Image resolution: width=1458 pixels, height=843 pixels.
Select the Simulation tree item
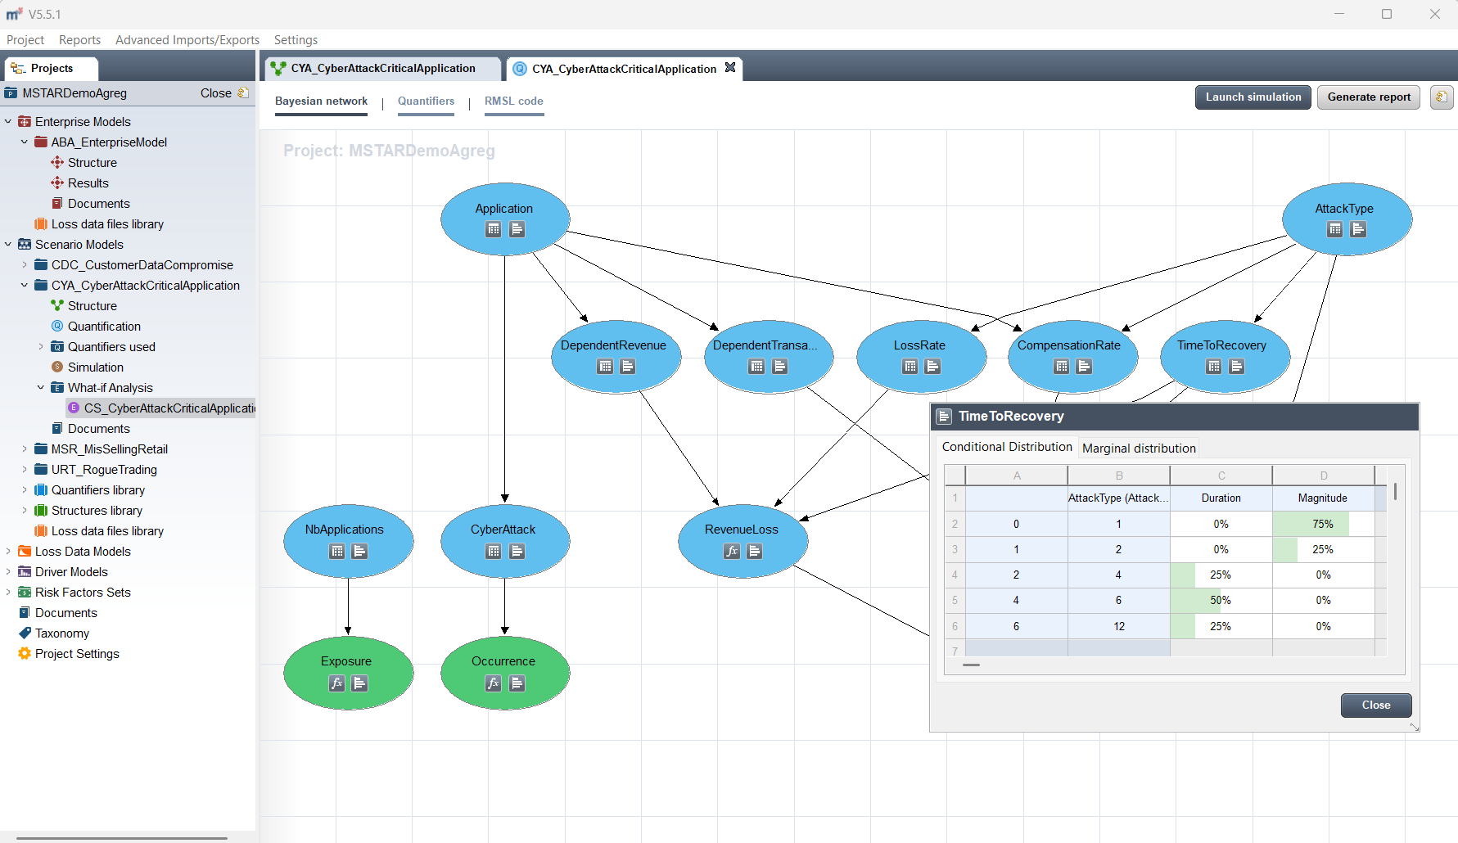(x=96, y=367)
